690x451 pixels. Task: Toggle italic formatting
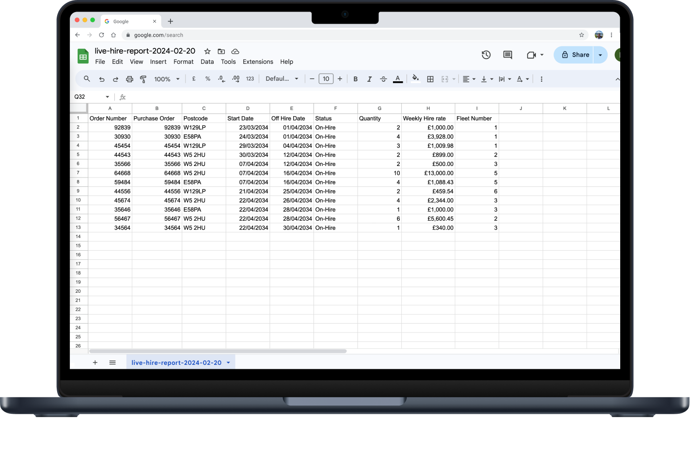pos(369,79)
